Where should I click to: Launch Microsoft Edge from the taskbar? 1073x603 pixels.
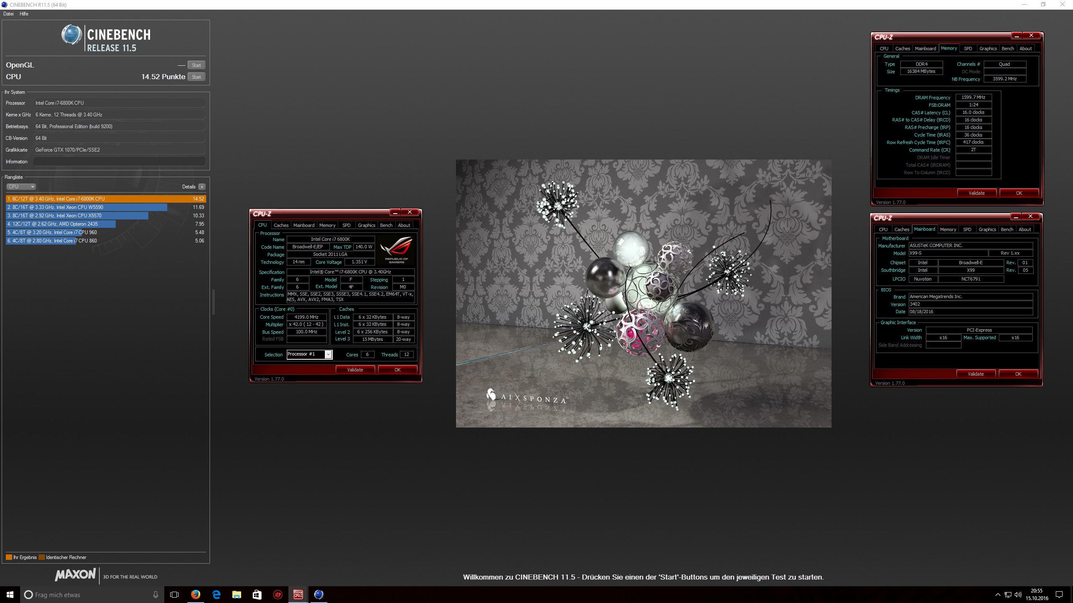(x=216, y=595)
